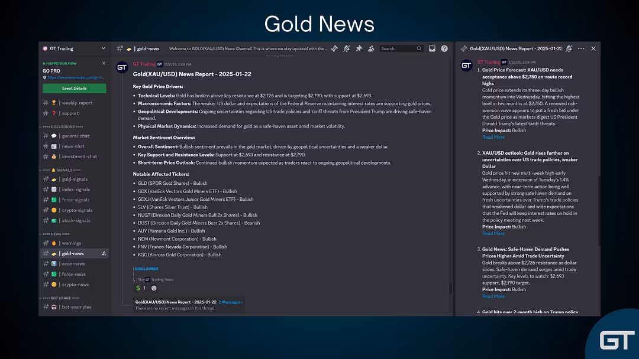This screenshot has height=359, width=639.
Task: Click the thread panel title text
Action: click(516, 48)
